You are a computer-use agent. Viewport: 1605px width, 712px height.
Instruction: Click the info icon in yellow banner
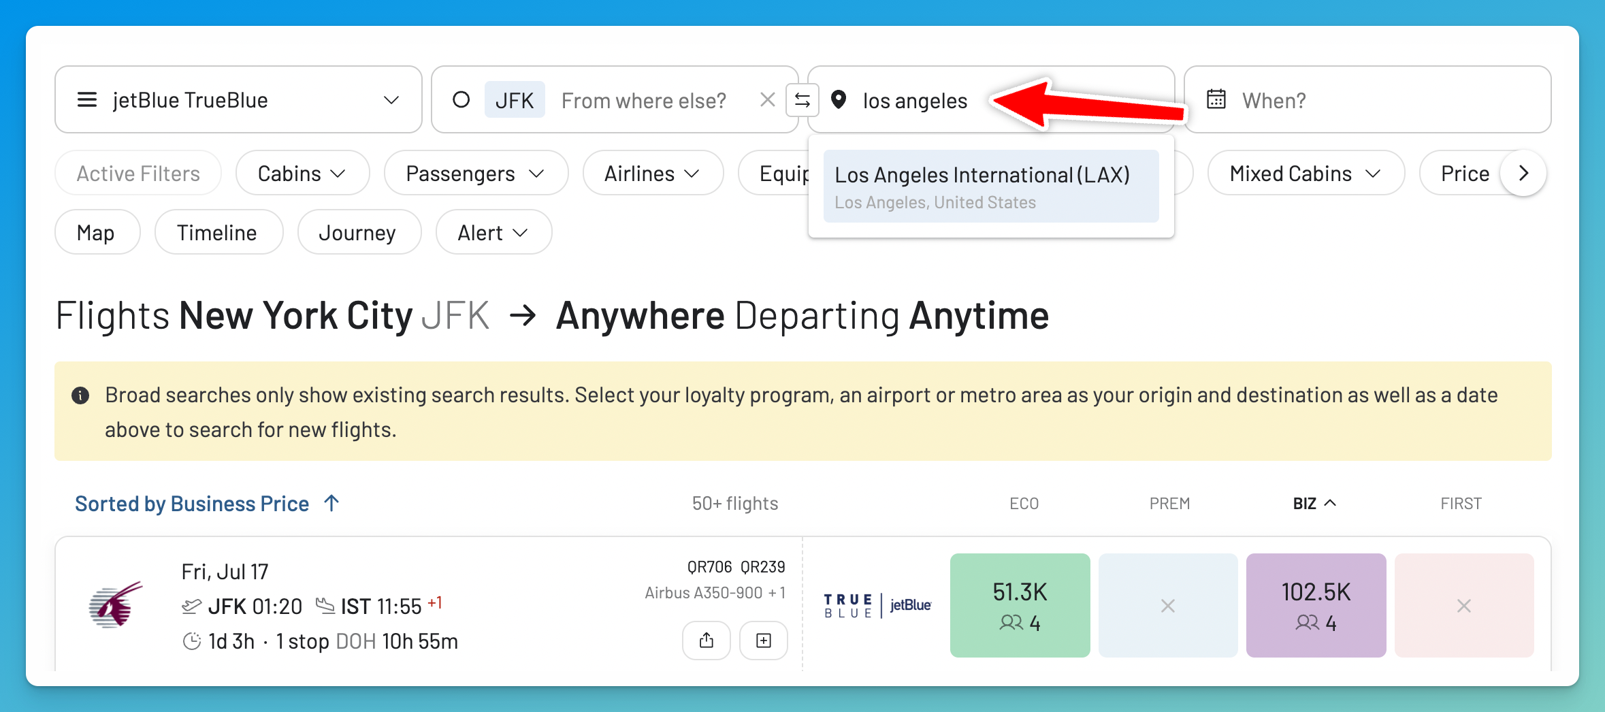pos(80,395)
